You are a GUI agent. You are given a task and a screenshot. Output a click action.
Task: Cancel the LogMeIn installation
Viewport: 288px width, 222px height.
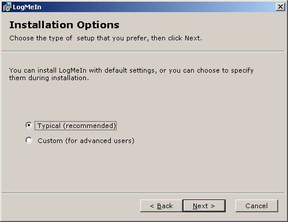pos(257,206)
